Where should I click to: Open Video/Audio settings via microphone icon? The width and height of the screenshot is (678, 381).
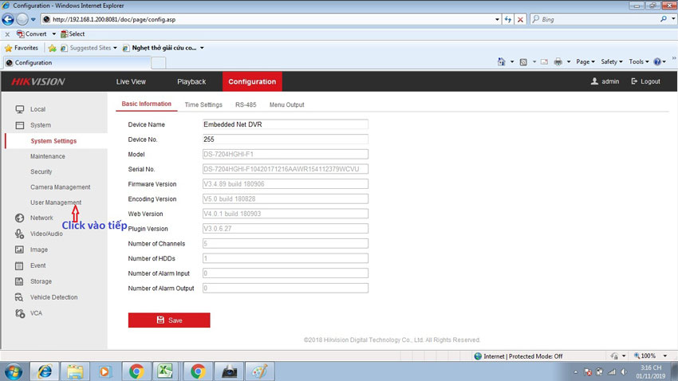(20, 234)
